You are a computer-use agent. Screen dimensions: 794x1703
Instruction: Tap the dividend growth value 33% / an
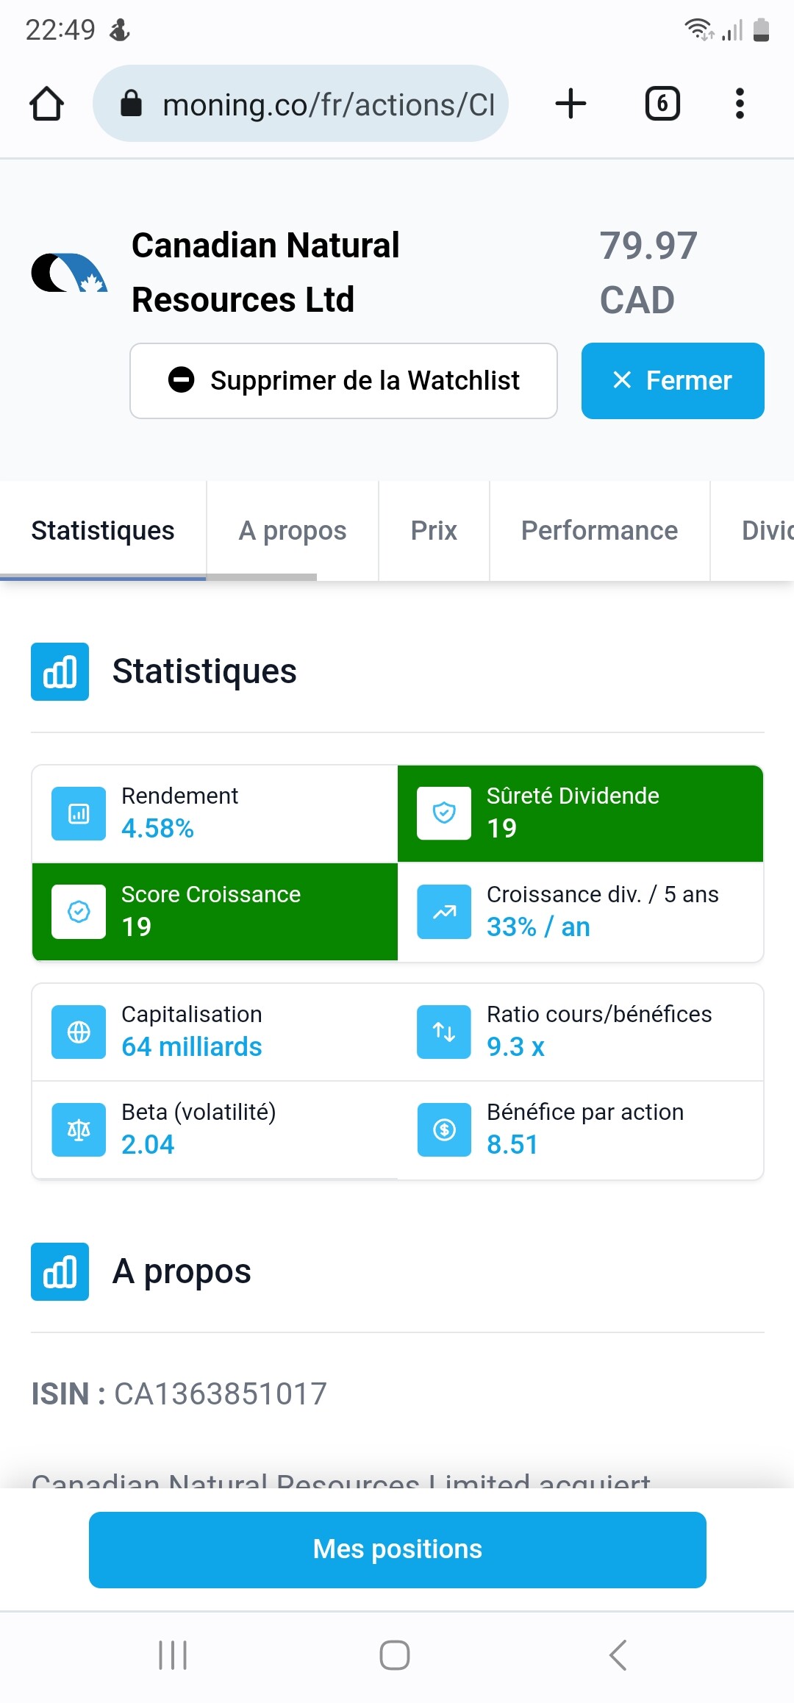point(538,927)
